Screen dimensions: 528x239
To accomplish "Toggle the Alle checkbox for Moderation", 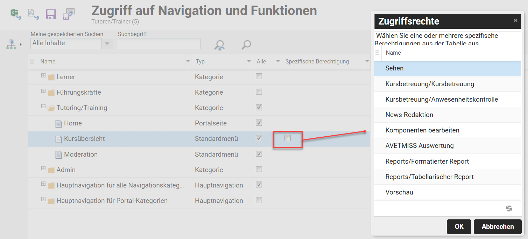I will click(259, 153).
